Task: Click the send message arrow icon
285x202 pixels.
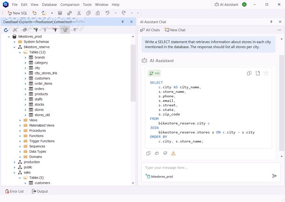Action: click(x=274, y=176)
